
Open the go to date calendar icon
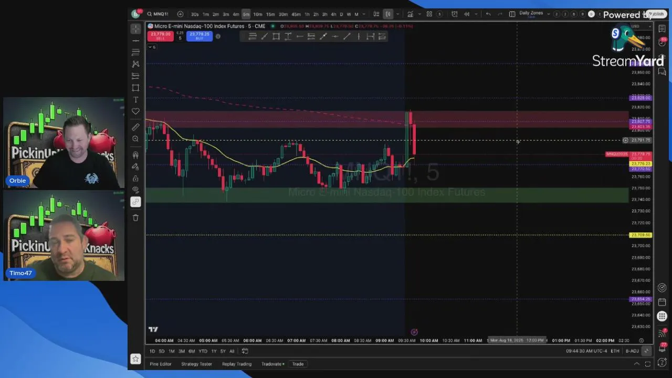point(245,351)
